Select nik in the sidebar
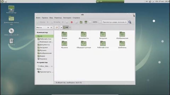 pos(44,36)
